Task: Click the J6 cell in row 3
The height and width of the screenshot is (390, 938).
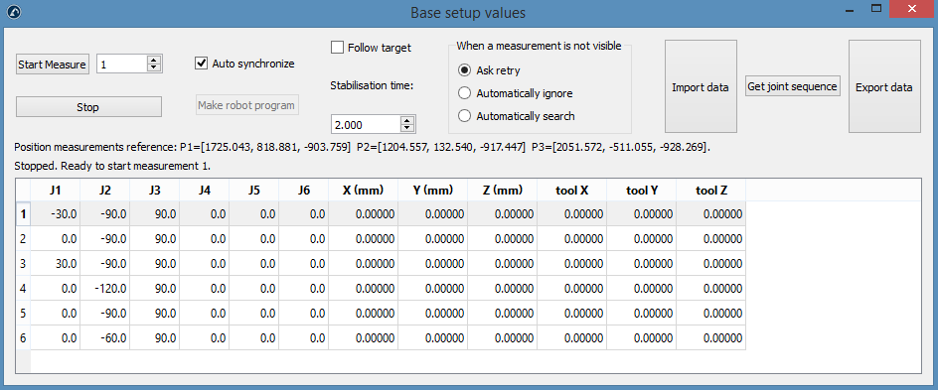Action: coord(304,263)
